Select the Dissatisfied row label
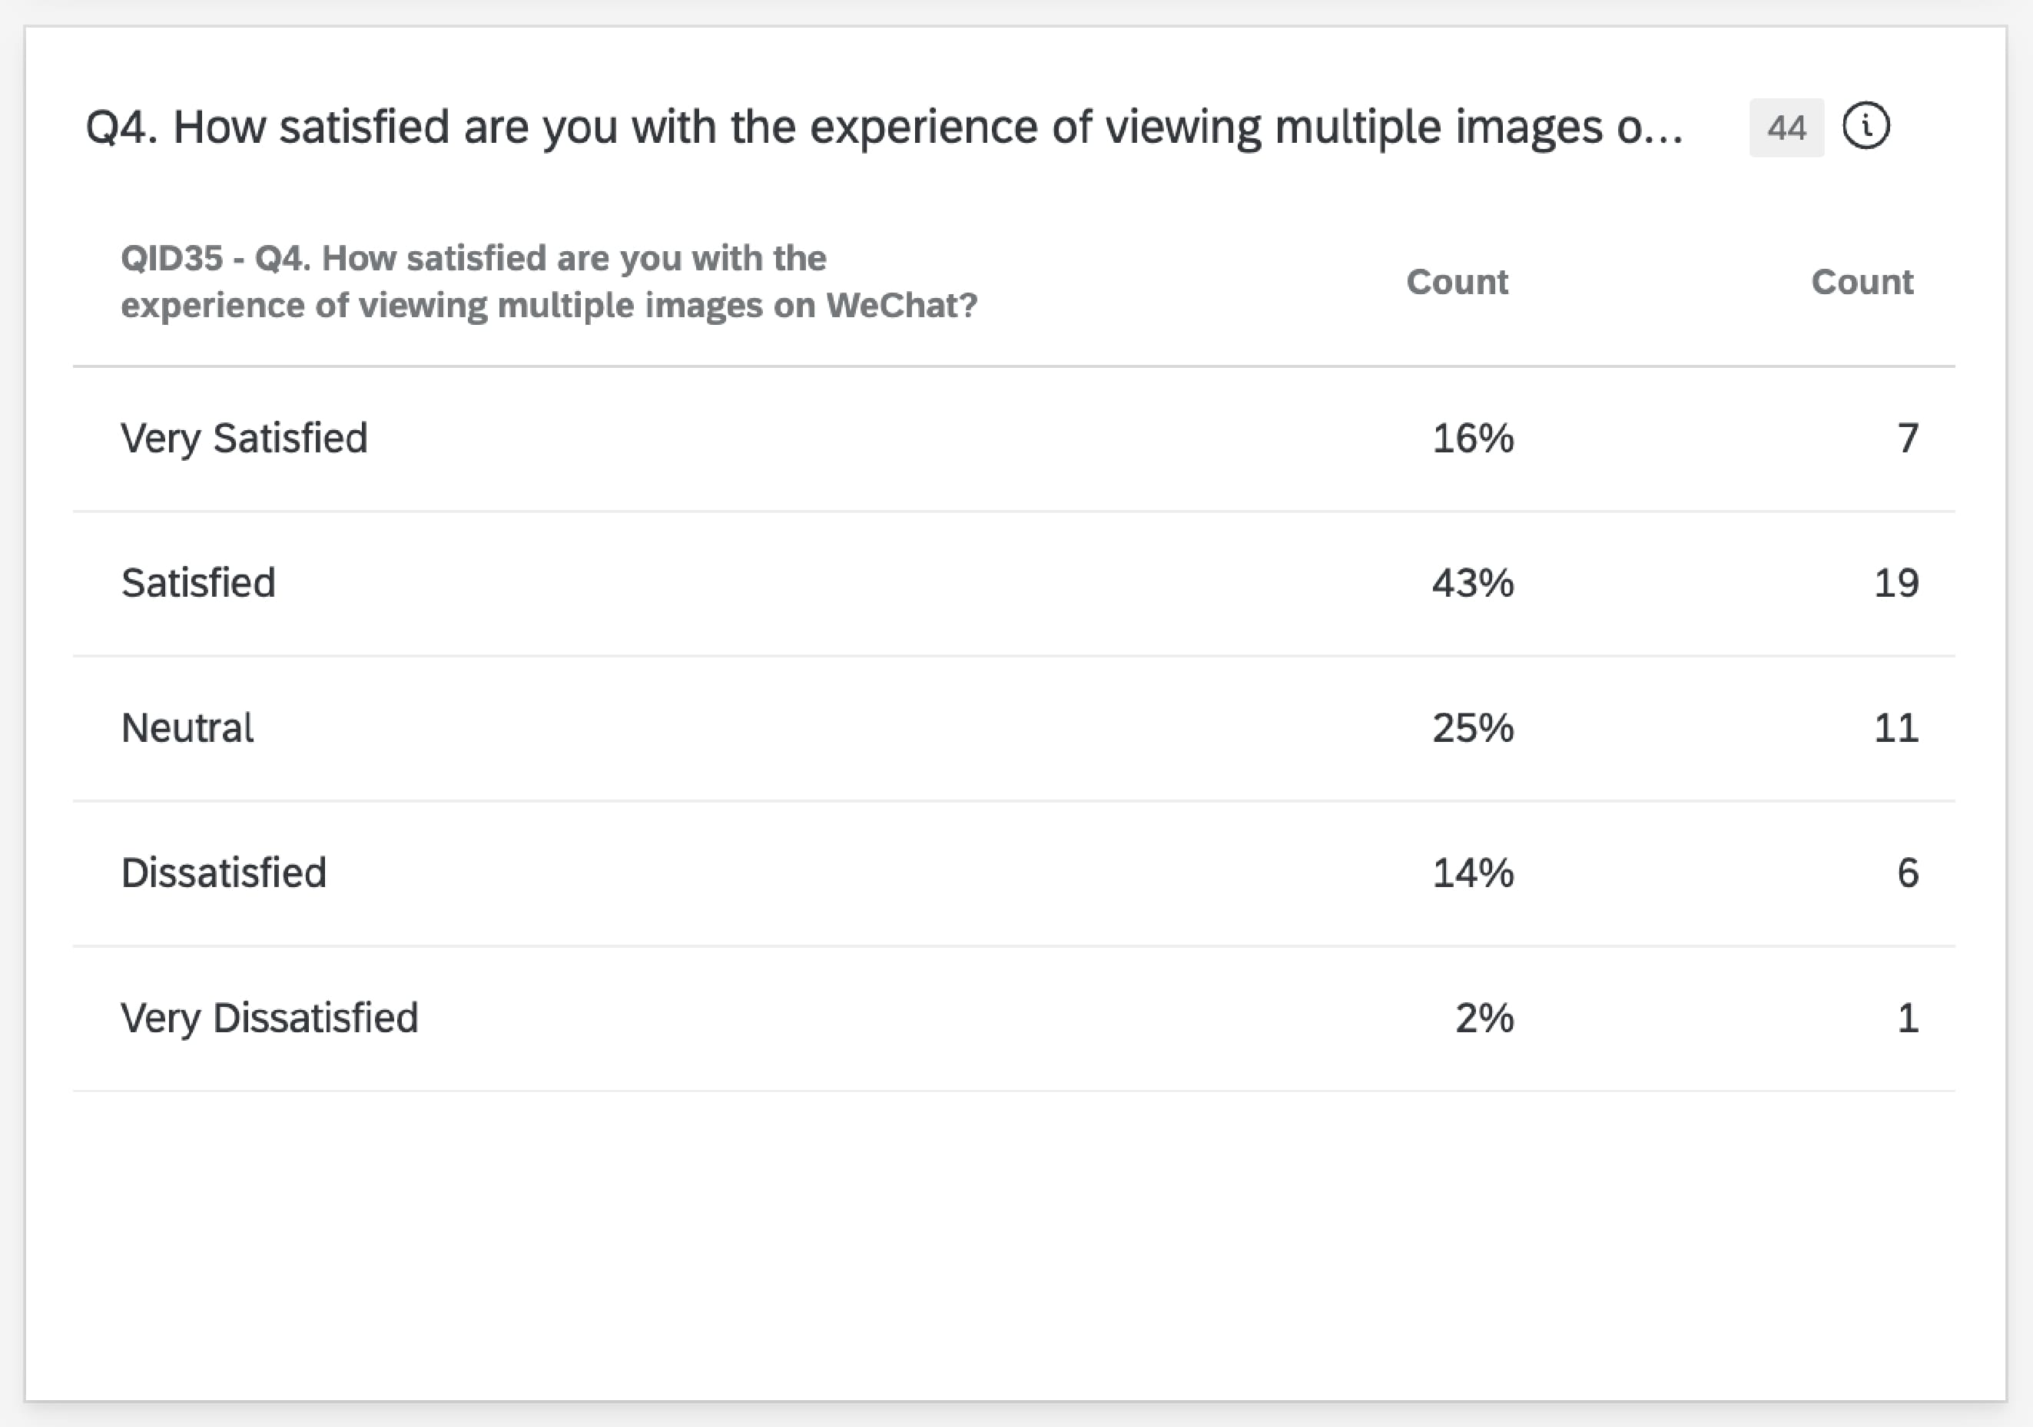The height and width of the screenshot is (1427, 2033). 224,872
